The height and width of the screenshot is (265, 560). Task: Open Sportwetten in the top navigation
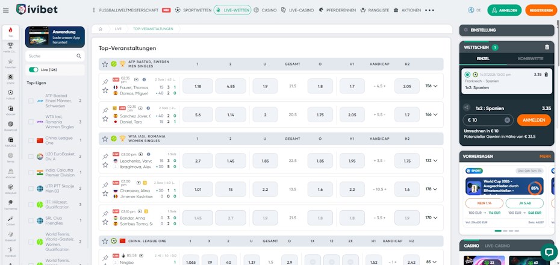pyautogui.click(x=193, y=10)
